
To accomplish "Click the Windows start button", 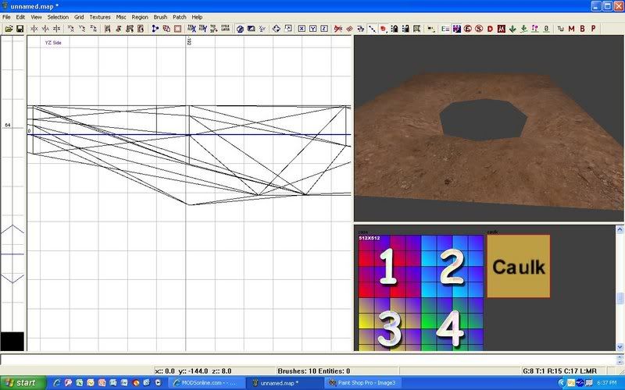I will pos(21,383).
